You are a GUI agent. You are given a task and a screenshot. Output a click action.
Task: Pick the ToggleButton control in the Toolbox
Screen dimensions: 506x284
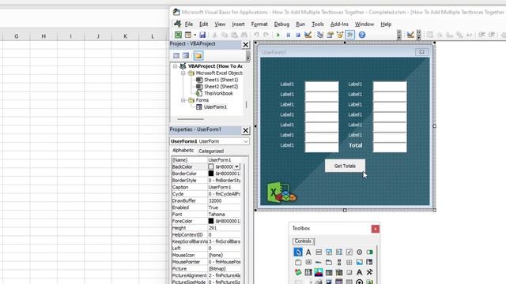(369, 252)
